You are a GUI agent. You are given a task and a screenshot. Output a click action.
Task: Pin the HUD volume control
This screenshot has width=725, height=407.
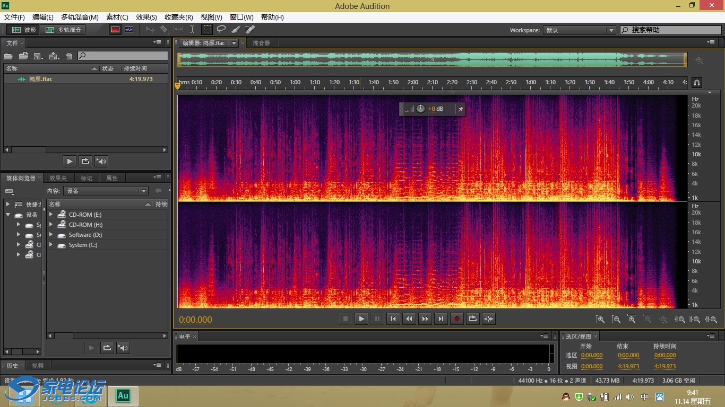[461, 109]
